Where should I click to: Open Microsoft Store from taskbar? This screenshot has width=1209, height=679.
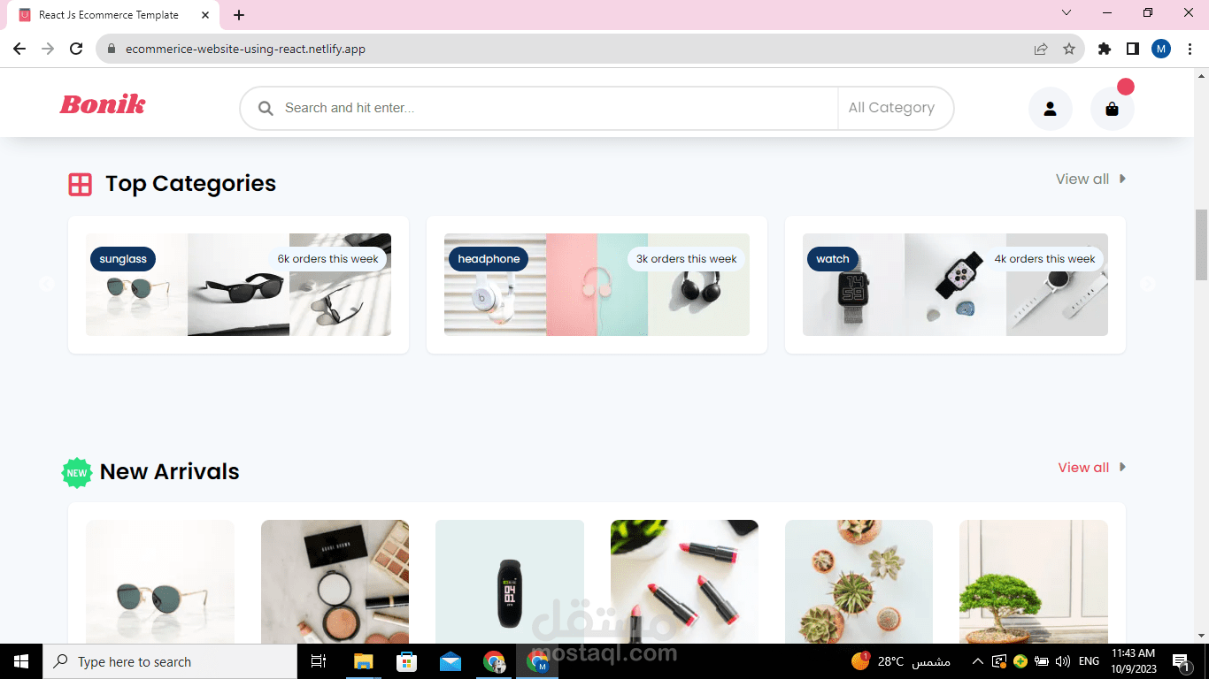(407, 661)
